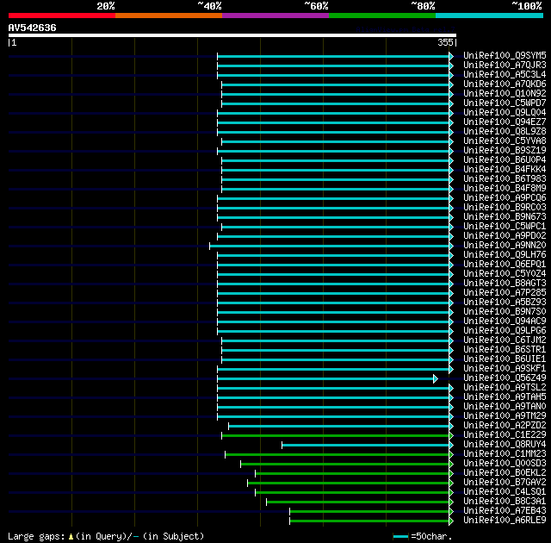This screenshot has width=551, height=543.
Task: Click the UniRef100_Q9LPG6 label
Action: tap(505, 331)
